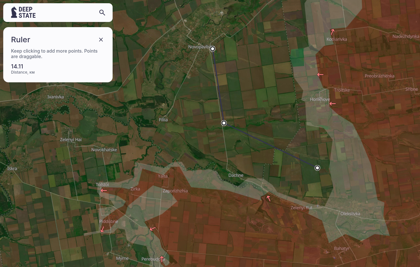The width and height of the screenshot is (420, 267).
Task: Close the Ruler panel
Action: 101,40
